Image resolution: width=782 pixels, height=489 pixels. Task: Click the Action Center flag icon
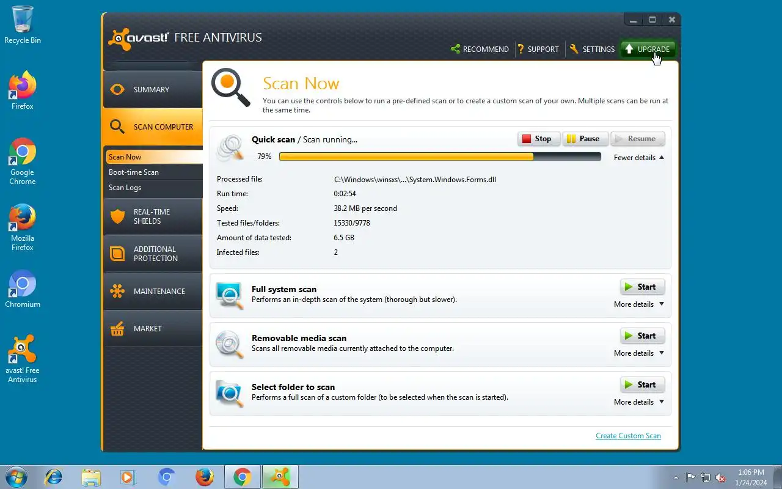pos(691,477)
